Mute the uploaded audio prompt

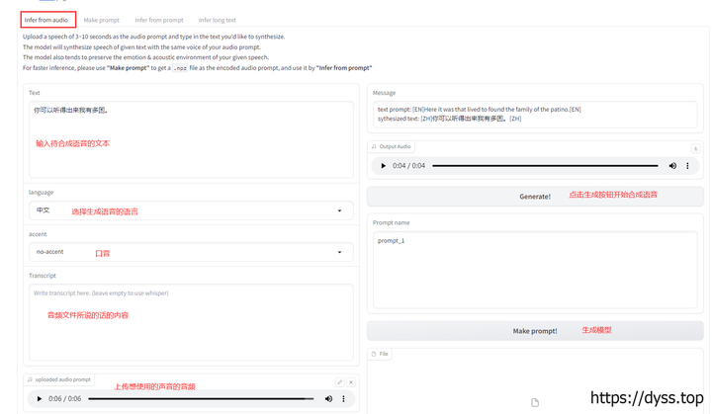328,399
